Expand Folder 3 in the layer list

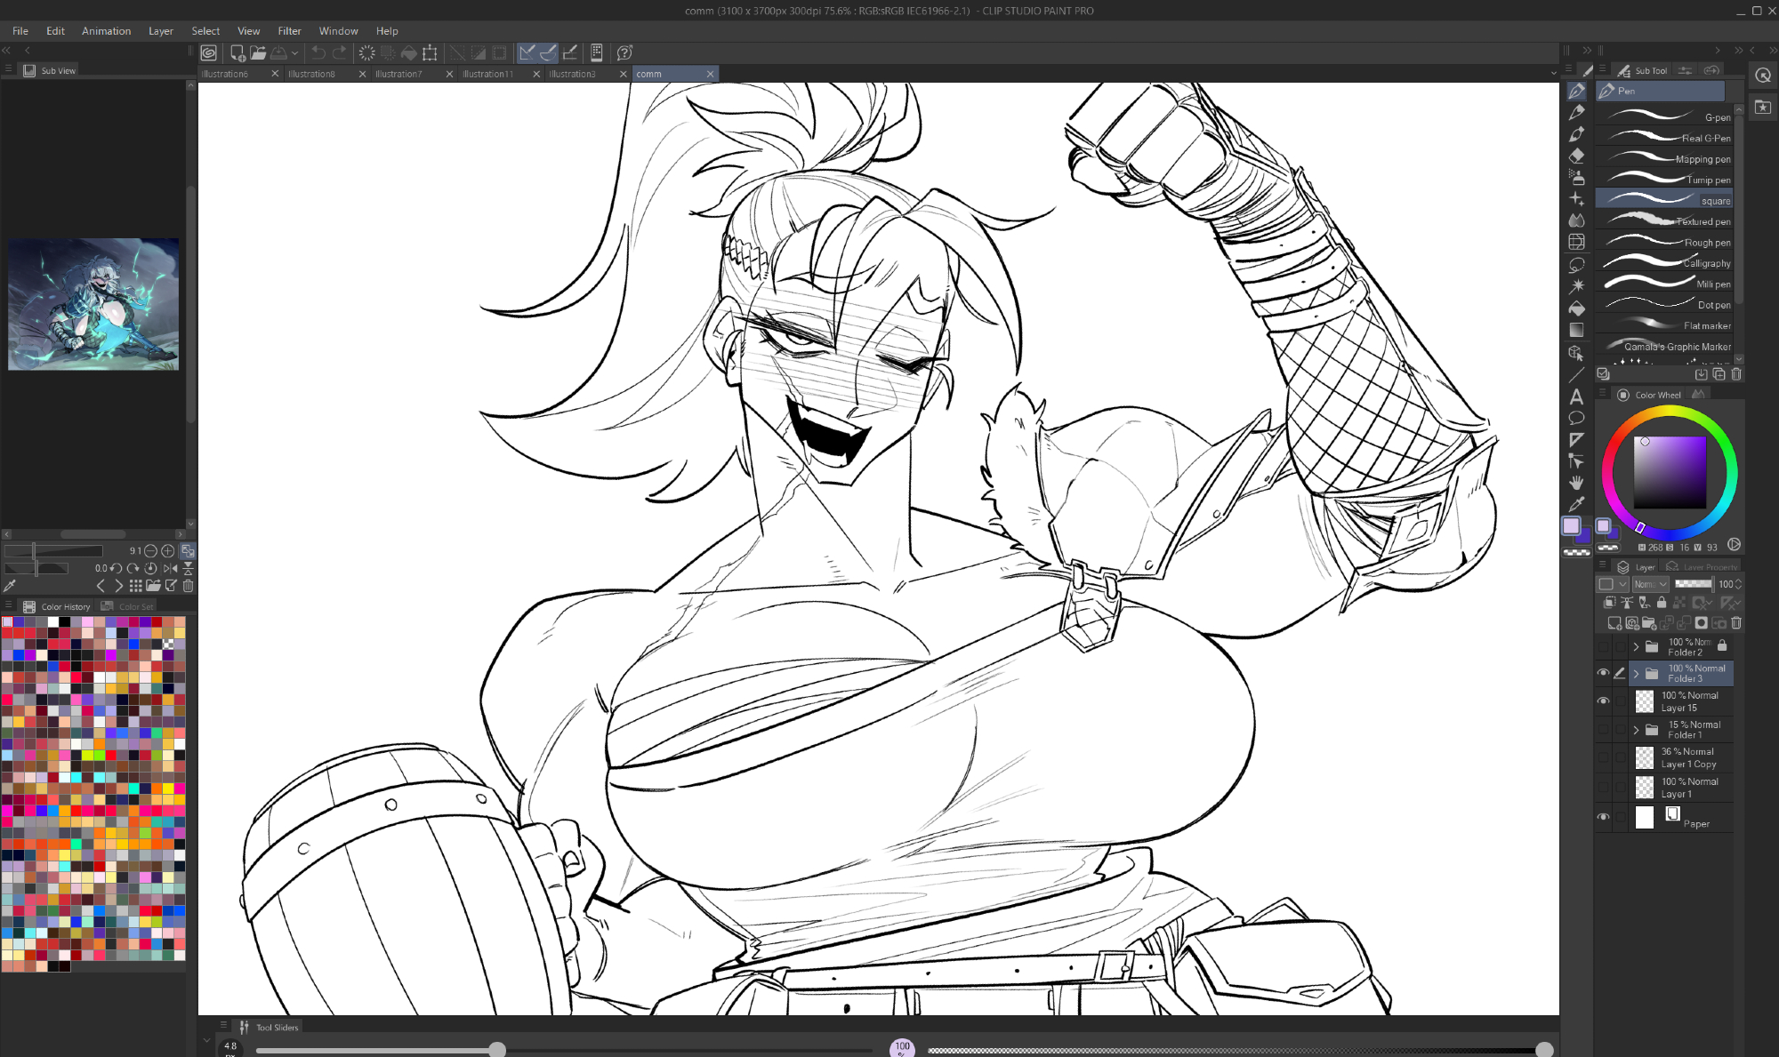[x=1636, y=674]
